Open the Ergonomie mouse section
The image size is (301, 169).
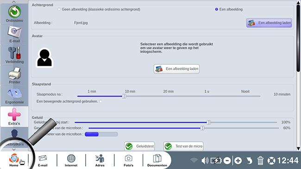(x=14, y=96)
